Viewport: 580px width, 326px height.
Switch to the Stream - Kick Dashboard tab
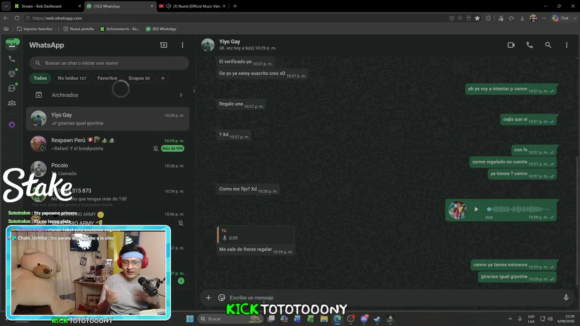point(47,6)
